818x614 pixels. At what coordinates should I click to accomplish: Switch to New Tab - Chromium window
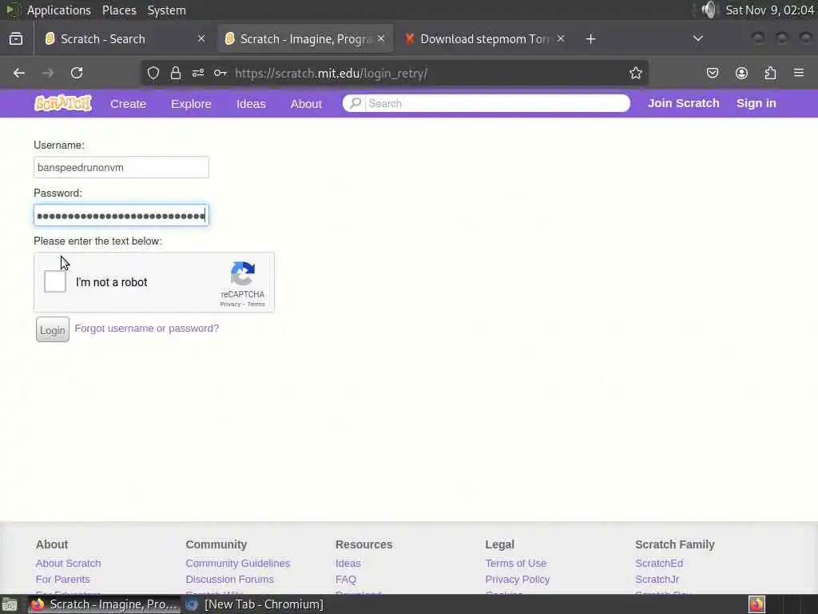click(255, 604)
